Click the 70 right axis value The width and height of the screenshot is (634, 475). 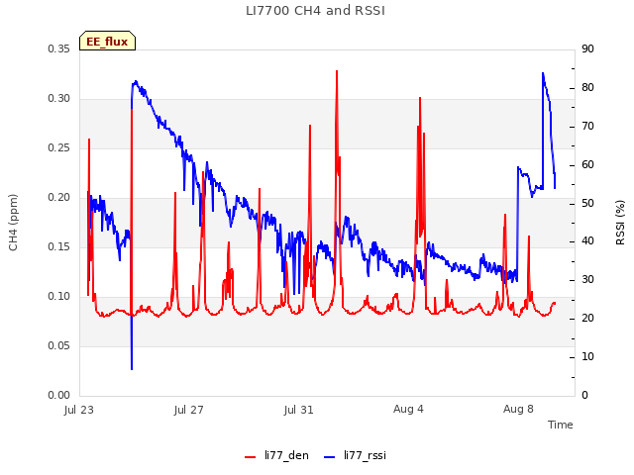[587, 127]
